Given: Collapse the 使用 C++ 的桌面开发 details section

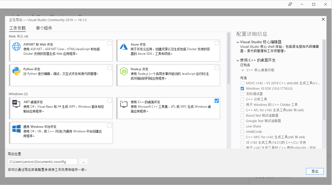Looking at the screenshot, I should pyautogui.click(x=238, y=60).
